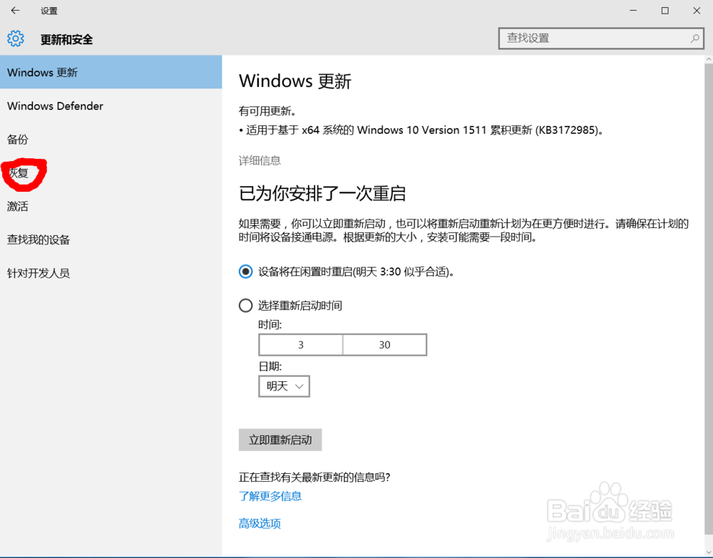Select restart when idle radio option
The width and height of the screenshot is (713, 558).
coord(245,272)
